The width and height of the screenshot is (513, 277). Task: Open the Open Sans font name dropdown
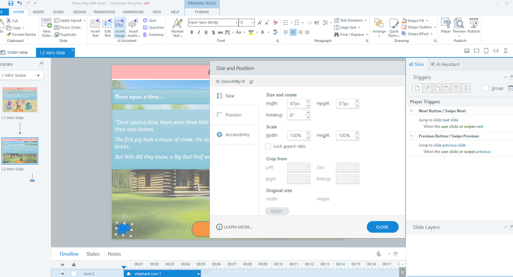[x=236, y=23]
